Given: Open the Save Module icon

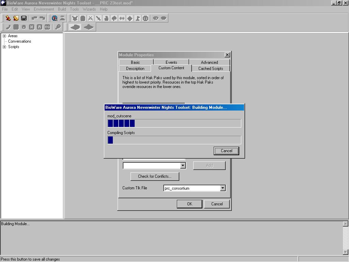Looking at the screenshot, I should [x=24, y=18].
